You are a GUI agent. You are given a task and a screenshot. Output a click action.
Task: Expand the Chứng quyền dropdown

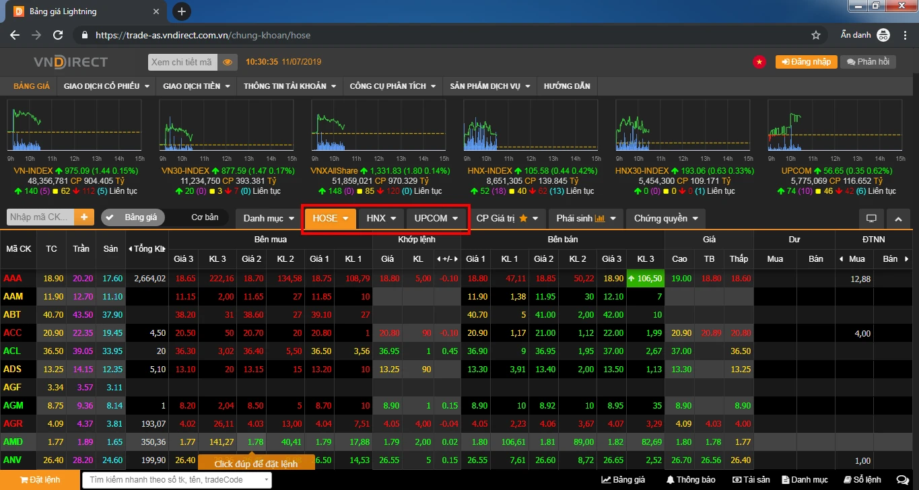click(x=665, y=218)
